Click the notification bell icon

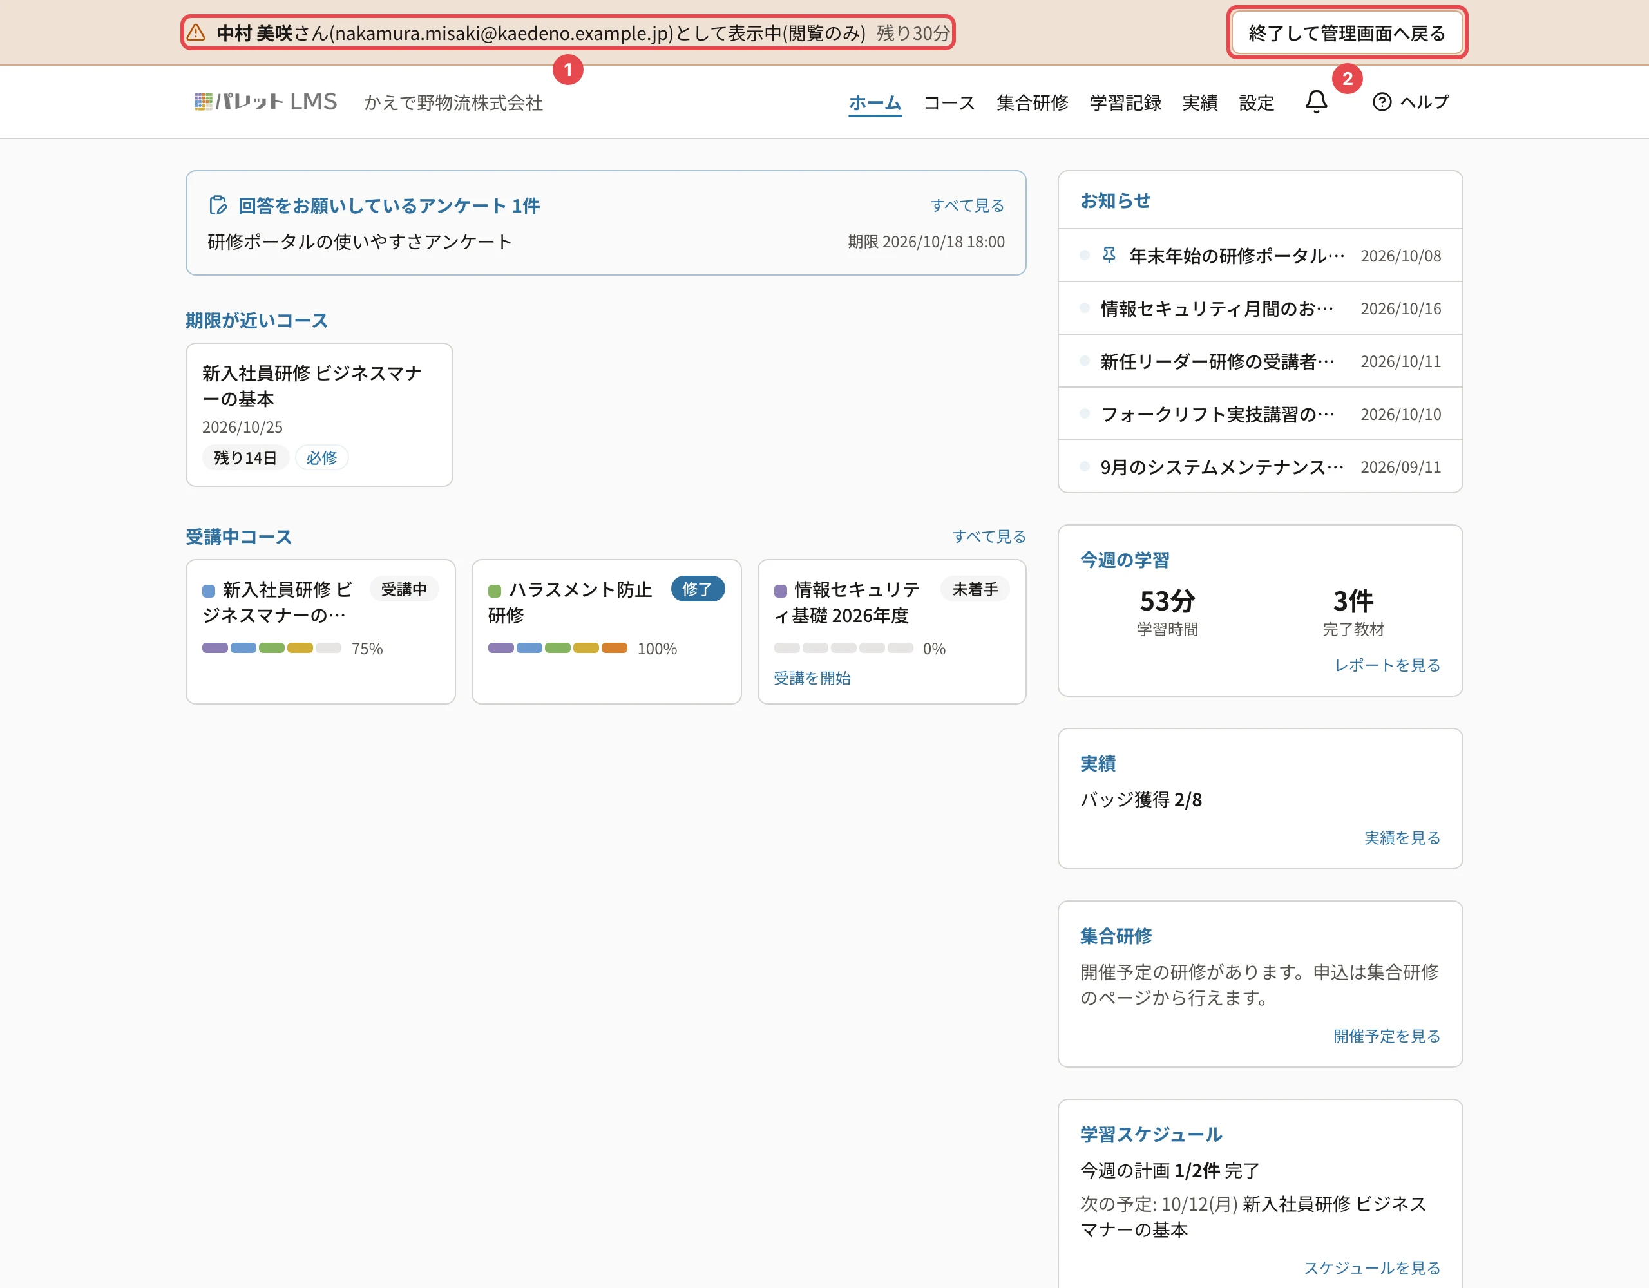coord(1316,102)
